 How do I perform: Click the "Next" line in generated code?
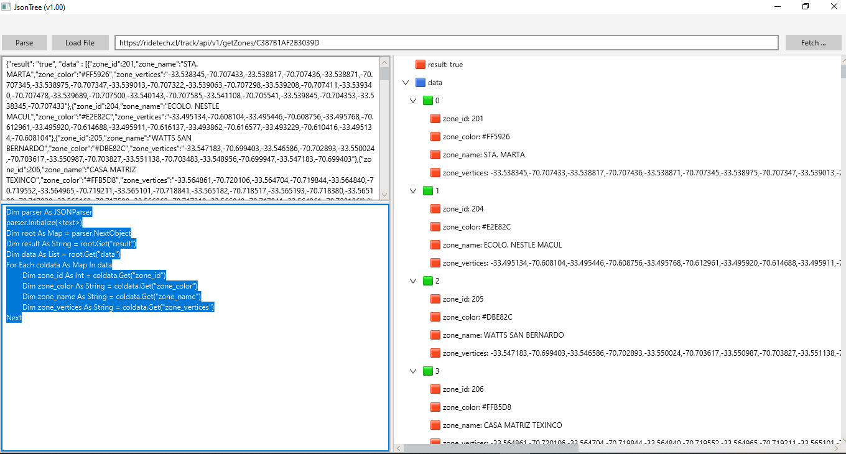14,318
